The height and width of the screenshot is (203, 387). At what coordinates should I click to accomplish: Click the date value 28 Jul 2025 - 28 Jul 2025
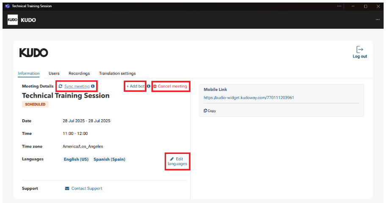(86, 121)
